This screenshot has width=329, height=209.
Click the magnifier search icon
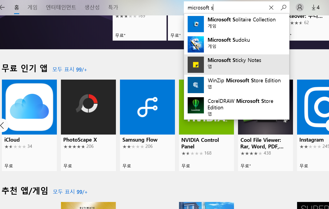[x=284, y=8]
